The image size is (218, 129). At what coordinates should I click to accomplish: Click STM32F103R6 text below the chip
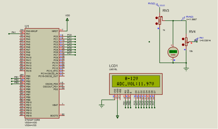pos(32,120)
